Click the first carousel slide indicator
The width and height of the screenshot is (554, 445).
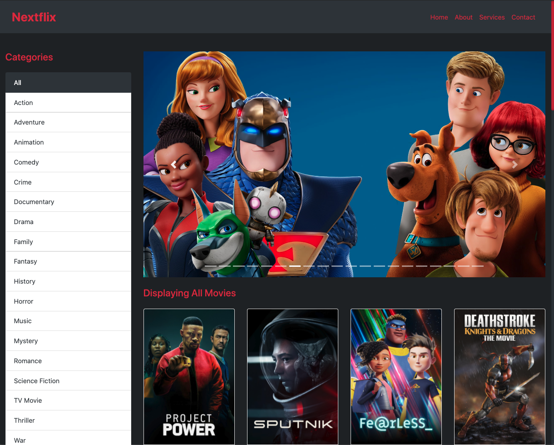210,266
